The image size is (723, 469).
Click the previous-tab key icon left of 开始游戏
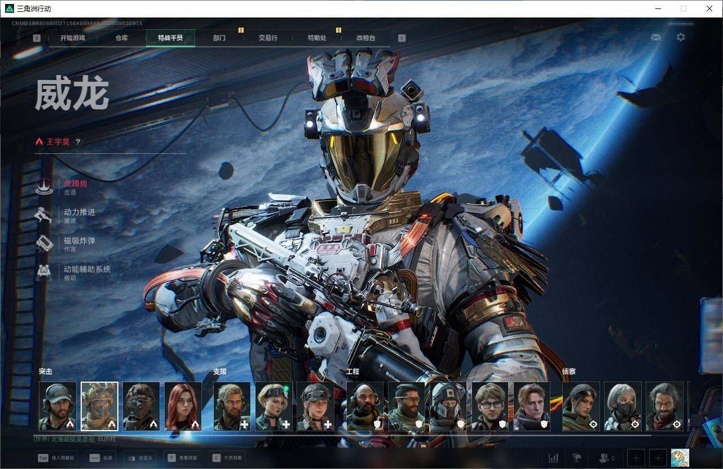[37, 38]
